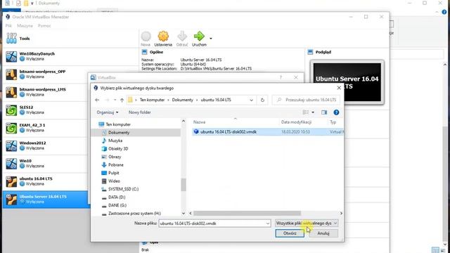Click the Anuluj button
The width and height of the screenshot is (450, 253).
323,233
